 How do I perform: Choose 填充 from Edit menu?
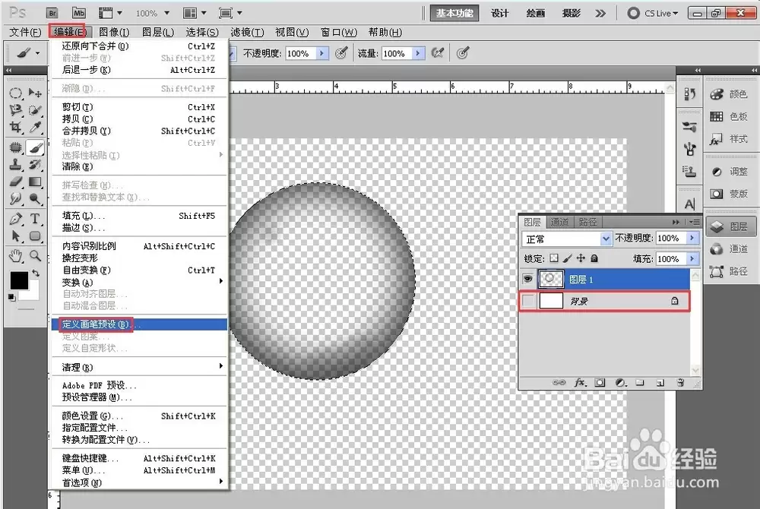[x=139, y=216]
